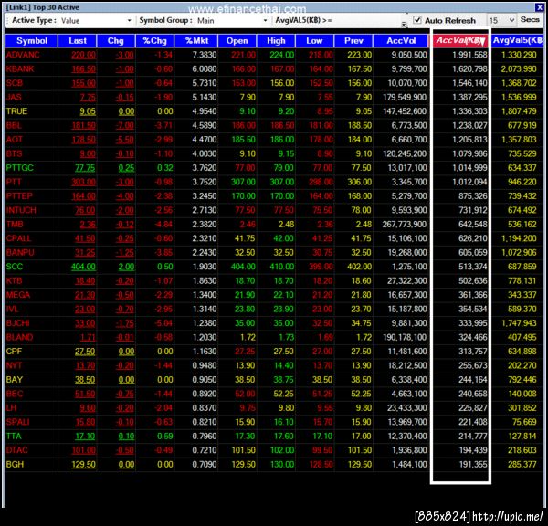
Task: Select the BLAND symbol
Action: tap(19, 337)
